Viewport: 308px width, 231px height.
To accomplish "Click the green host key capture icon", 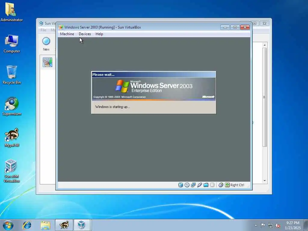I will click(227, 185).
